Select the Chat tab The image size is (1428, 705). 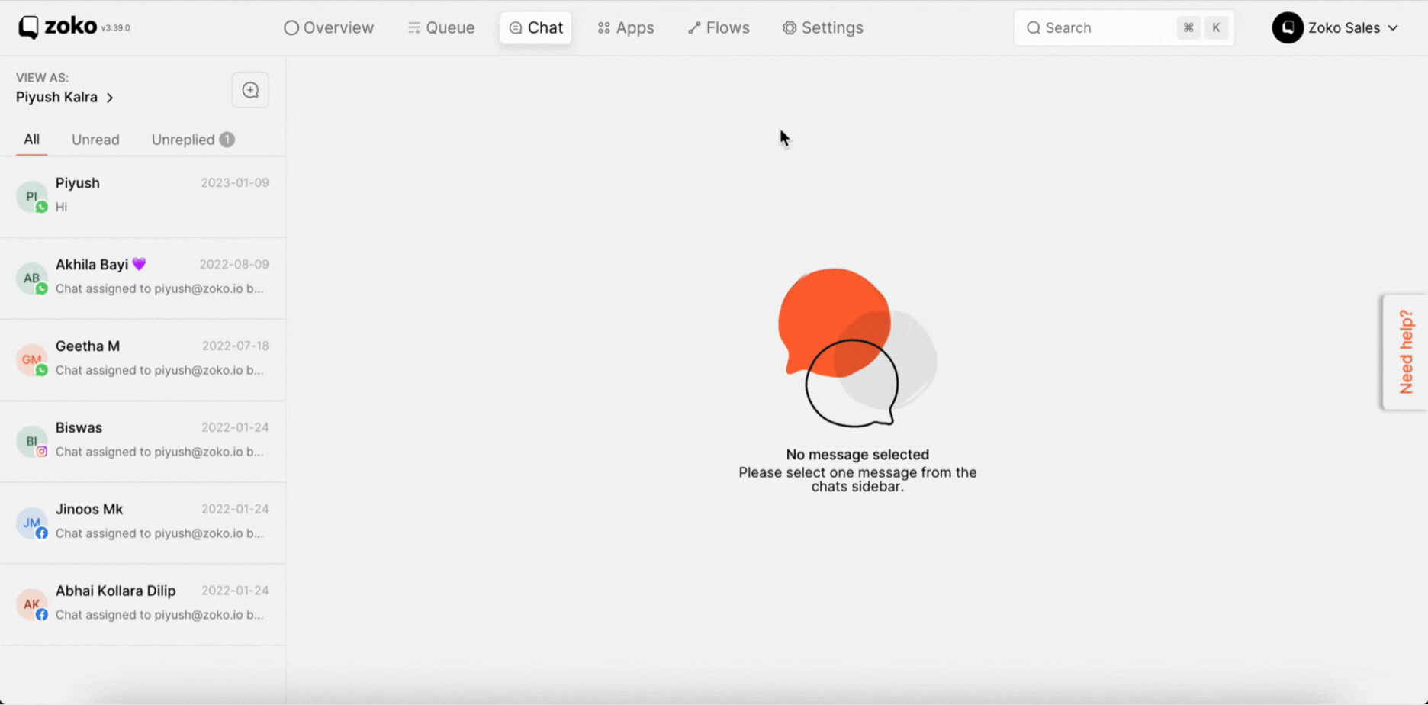535,27
